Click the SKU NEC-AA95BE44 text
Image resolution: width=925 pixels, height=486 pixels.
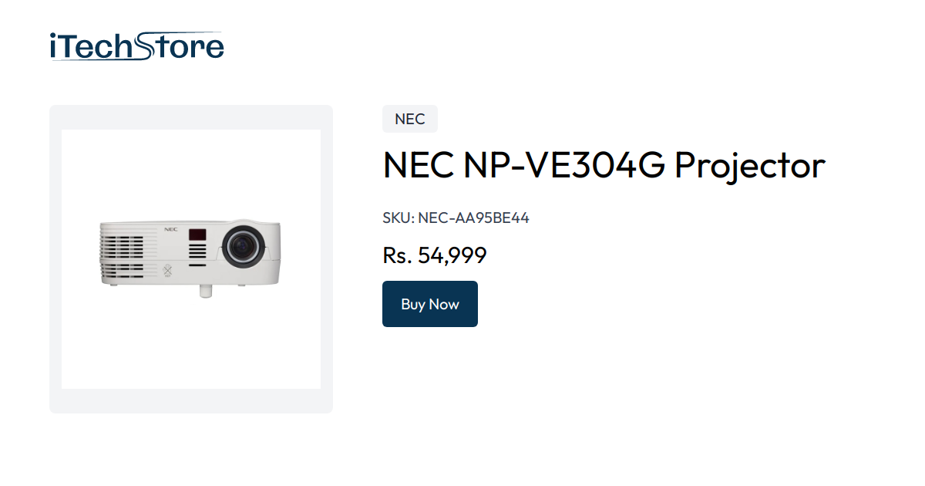point(456,218)
